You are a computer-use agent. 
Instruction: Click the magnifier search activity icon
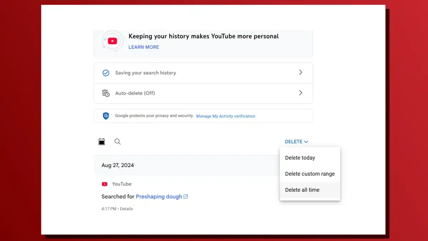[x=118, y=142]
